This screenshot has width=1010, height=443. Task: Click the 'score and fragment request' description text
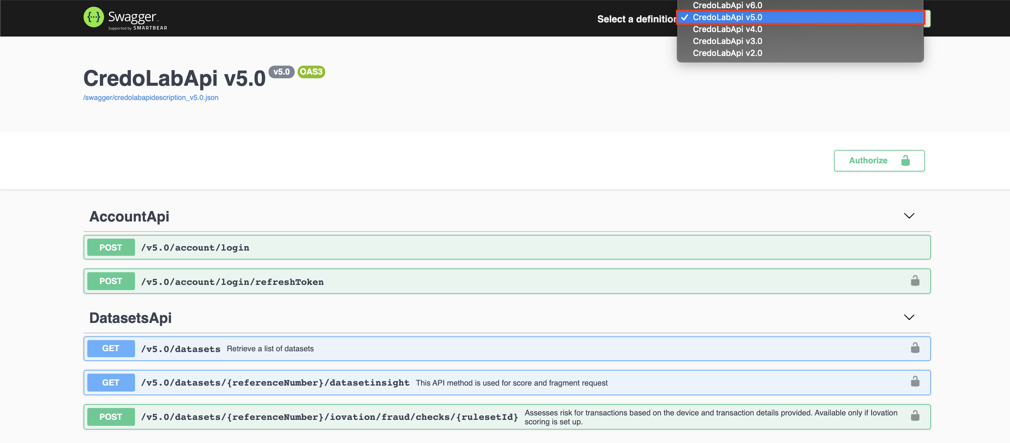pos(512,383)
